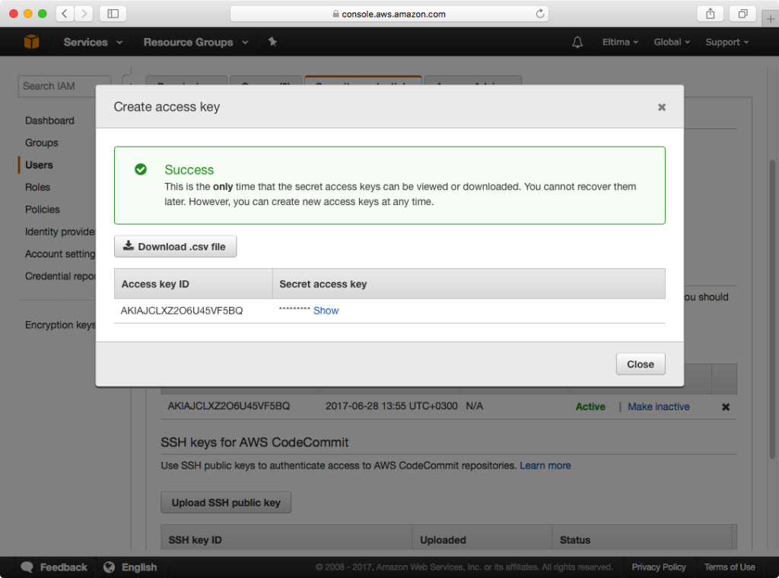Download the .csv file with keys
The height and width of the screenshot is (578, 779).
[x=176, y=247]
